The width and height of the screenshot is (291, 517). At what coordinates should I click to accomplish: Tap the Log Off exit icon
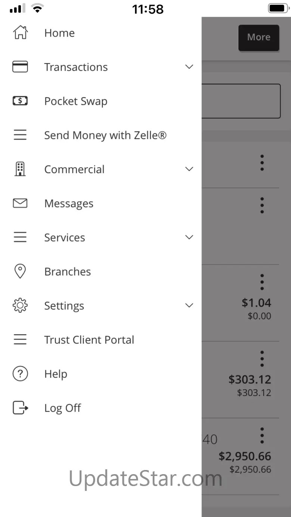(x=20, y=408)
